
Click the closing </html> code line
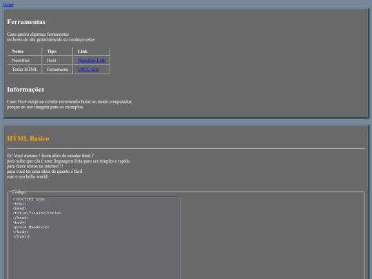(x=21, y=236)
